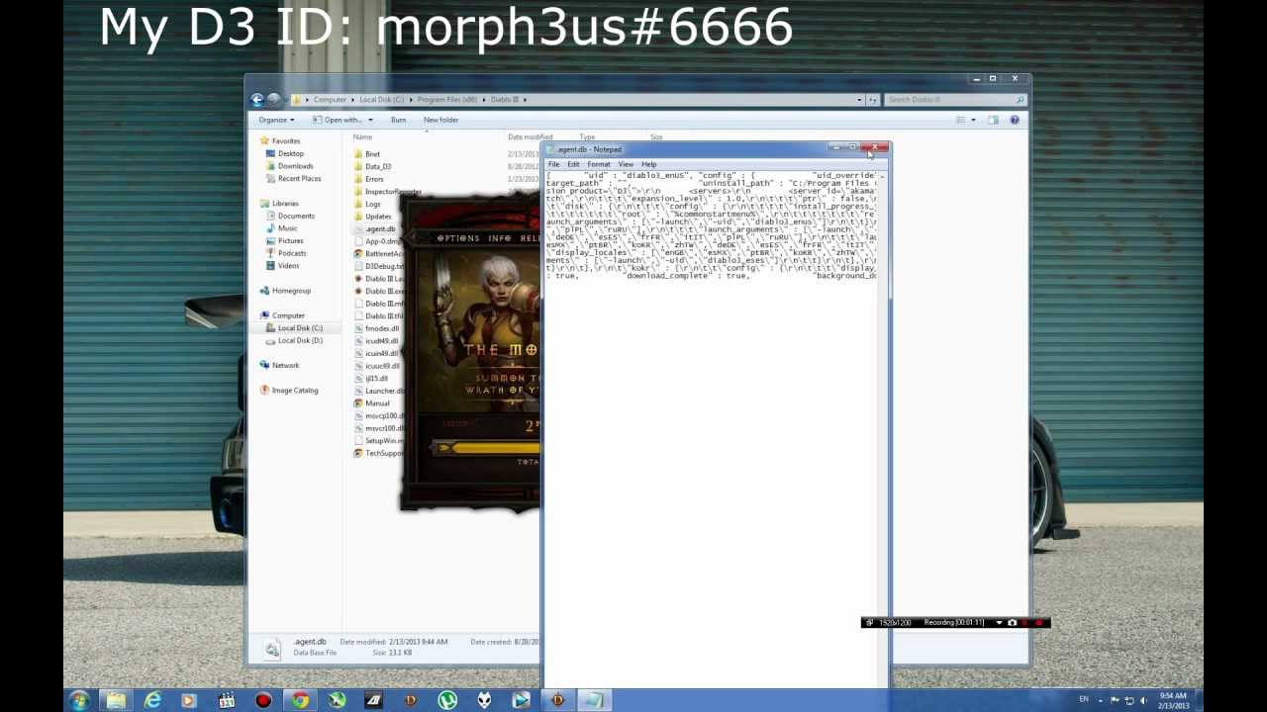Screen dimensions: 1267x712
Task: Click Program Files (x86) in the address breadcrumb
Action: point(446,100)
